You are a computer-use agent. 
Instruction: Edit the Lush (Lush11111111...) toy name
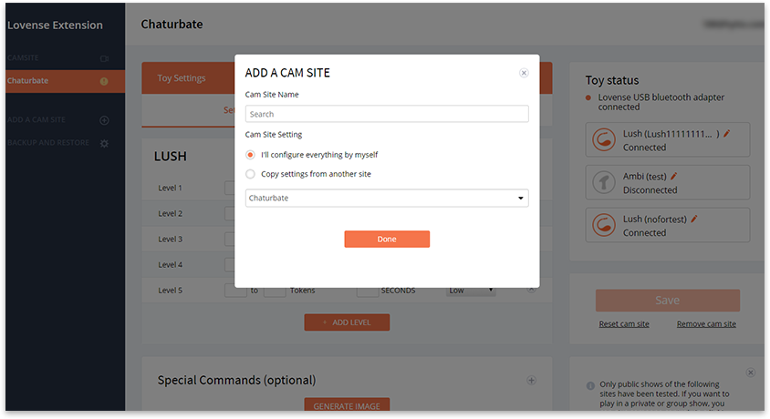(727, 134)
